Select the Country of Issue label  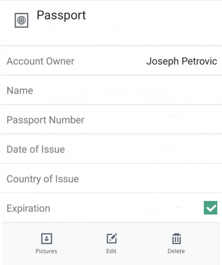pos(43,179)
